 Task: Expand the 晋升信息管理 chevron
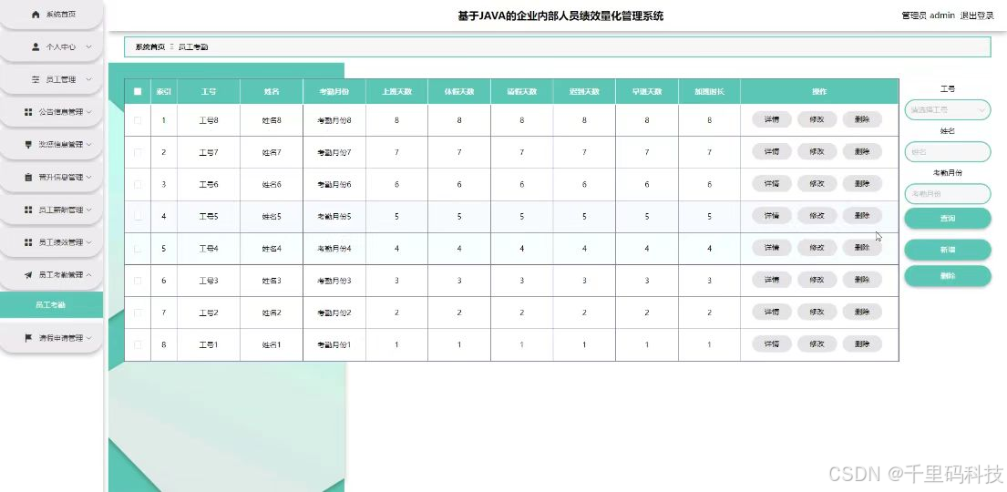(x=89, y=178)
